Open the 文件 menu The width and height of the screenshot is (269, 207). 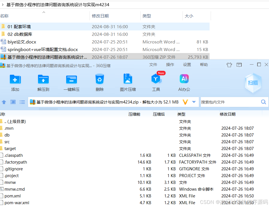tap(153, 65)
